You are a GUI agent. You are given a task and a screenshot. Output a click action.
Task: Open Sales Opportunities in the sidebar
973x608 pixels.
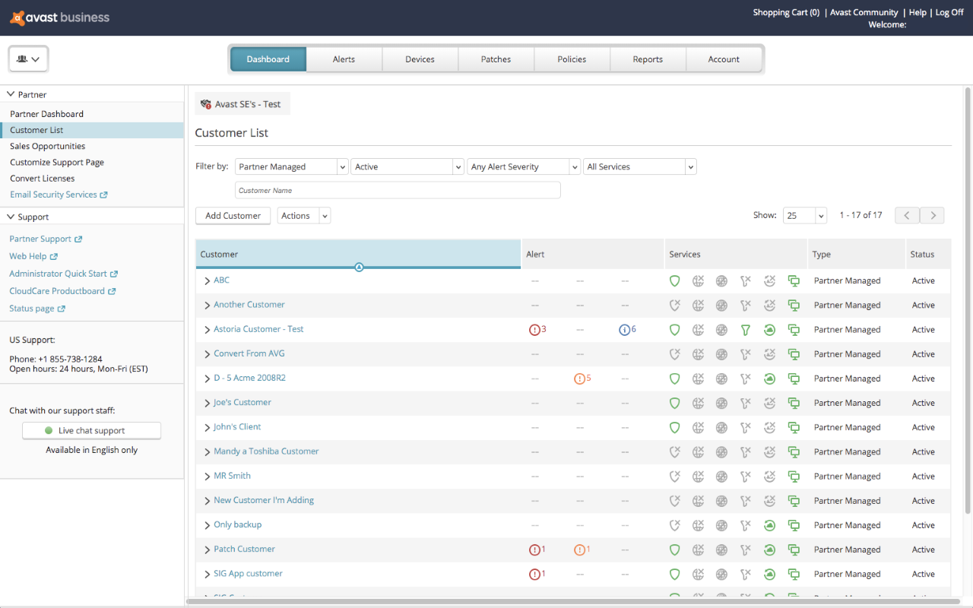47,146
